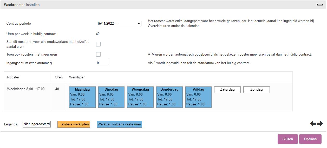Viewport: 327px width, 148px height.
Task: Toggle the Vrijdag day block
Action: click(198, 97)
